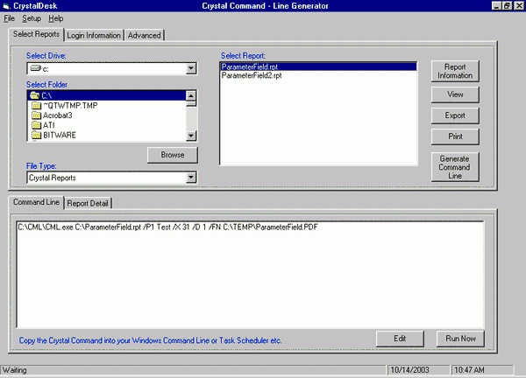Click the folder list scrollbar thumb
This screenshot has width=526, height=378.
point(191,104)
